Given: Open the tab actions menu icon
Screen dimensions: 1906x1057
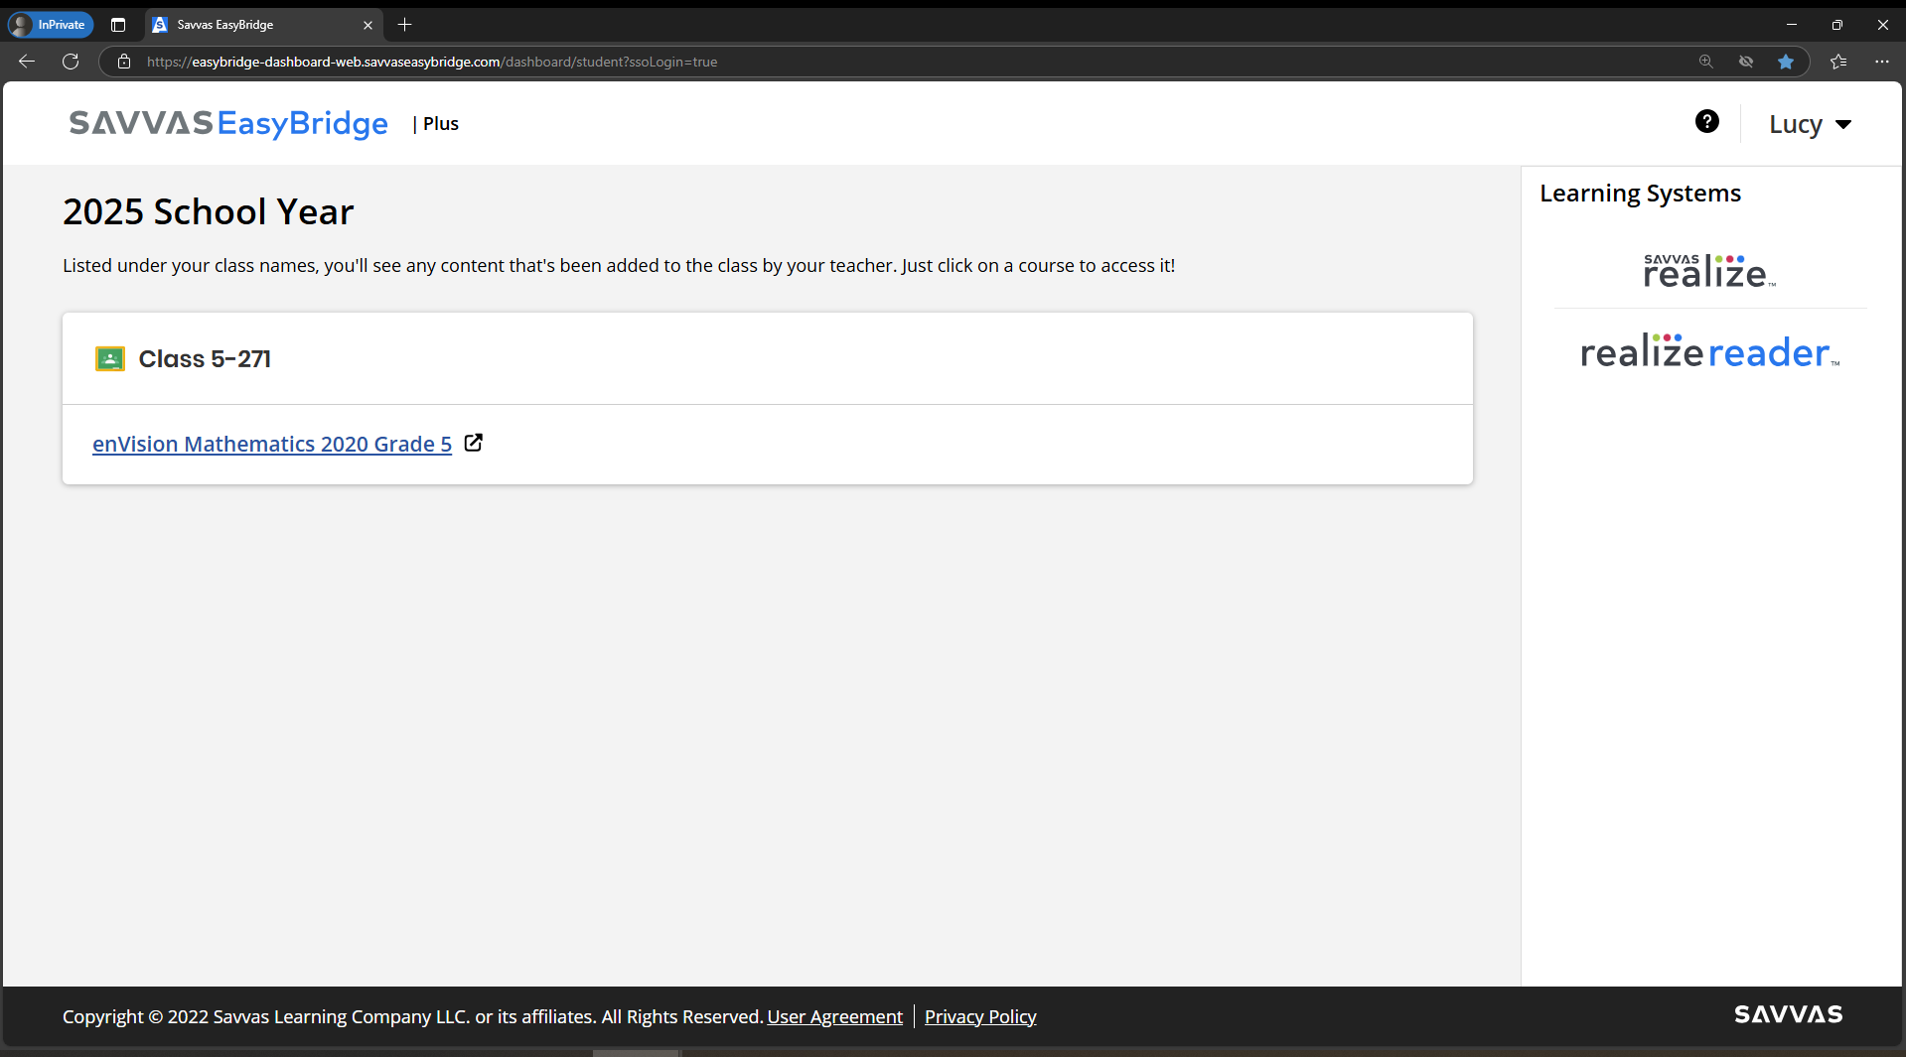Looking at the screenshot, I should 117,24.
